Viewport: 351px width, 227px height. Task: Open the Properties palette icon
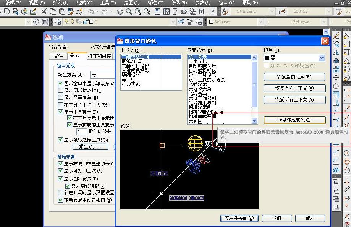(158, 11)
